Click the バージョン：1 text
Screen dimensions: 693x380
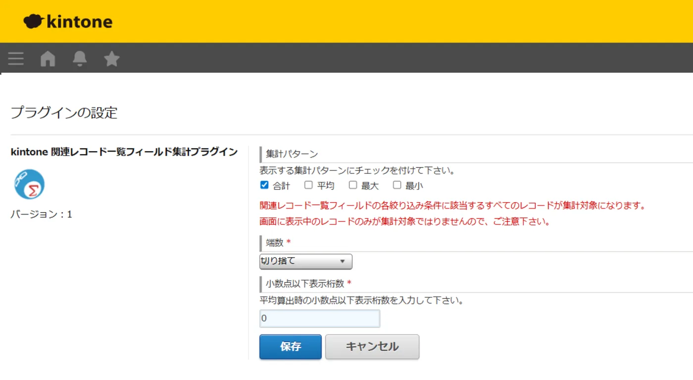point(42,215)
